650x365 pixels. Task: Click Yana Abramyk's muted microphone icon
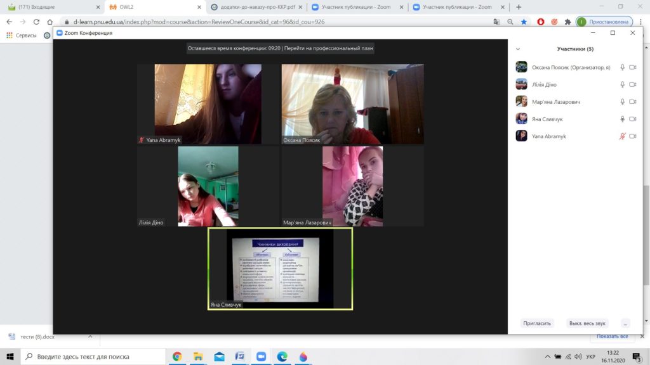click(622, 136)
